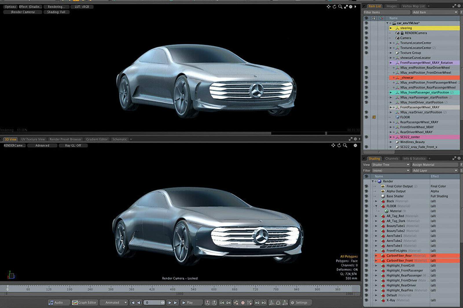The height and width of the screenshot is (308, 463).
Task: Open Shading panel gear options
Action: [459, 158]
